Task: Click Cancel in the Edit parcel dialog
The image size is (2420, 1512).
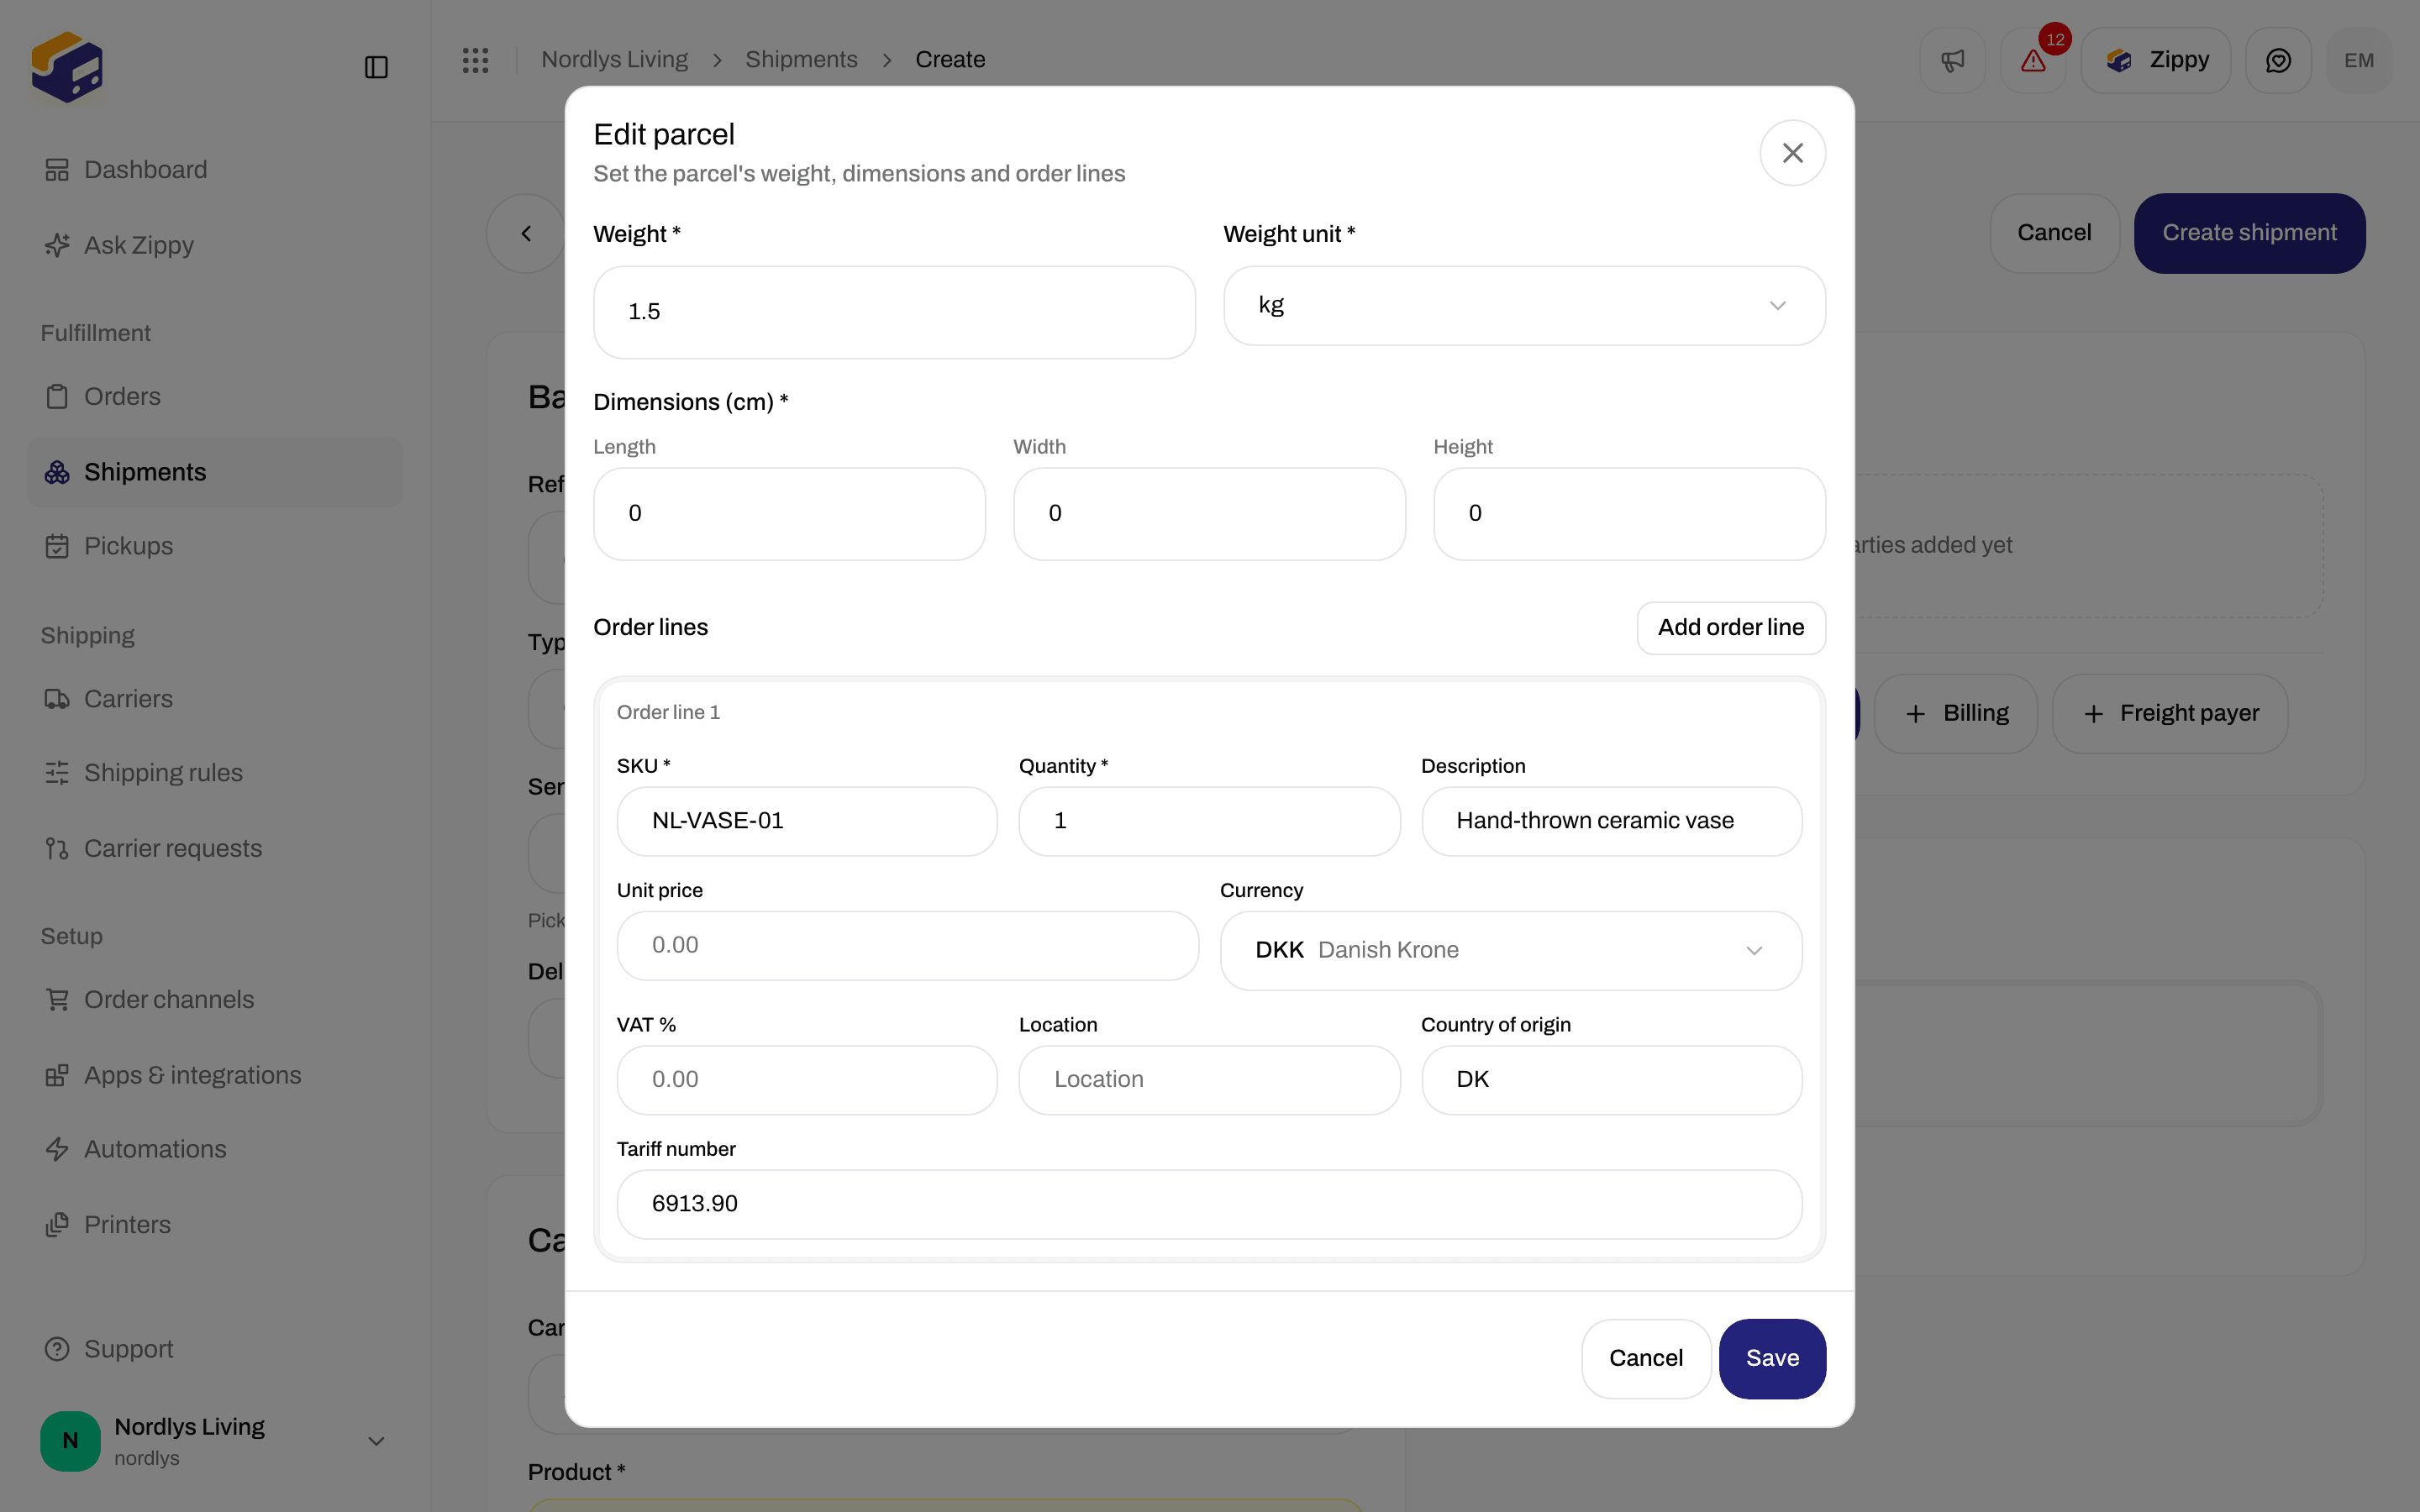Action: click(1646, 1358)
